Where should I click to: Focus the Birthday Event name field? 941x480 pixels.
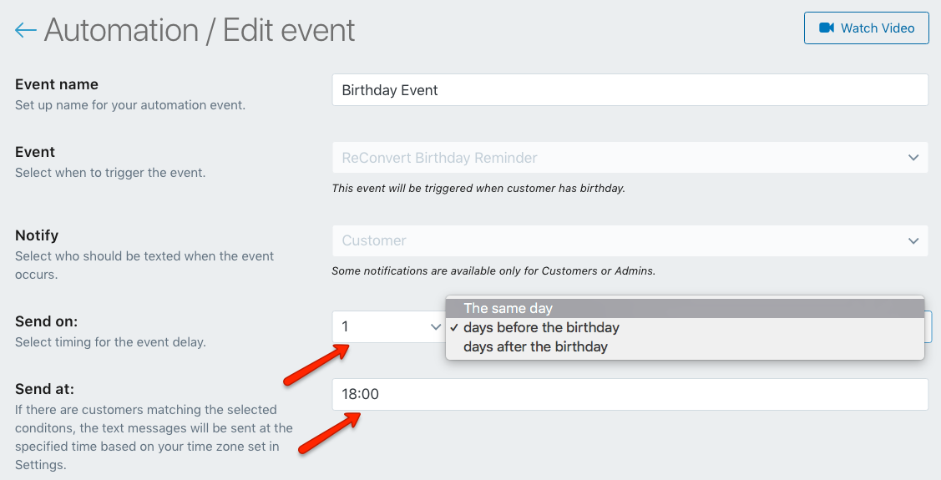[x=630, y=90]
